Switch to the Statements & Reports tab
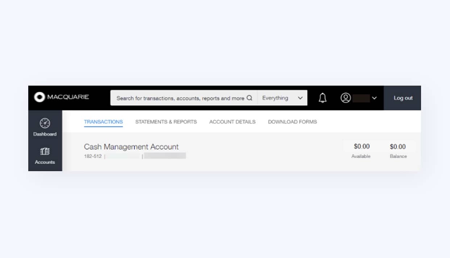Viewport: 450px width, 258px height. click(166, 122)
